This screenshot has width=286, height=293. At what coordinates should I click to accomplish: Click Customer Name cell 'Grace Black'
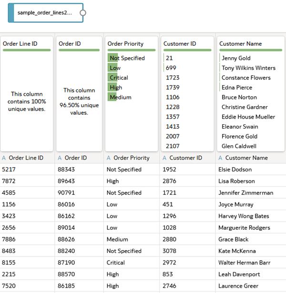(x=251, y=239)
